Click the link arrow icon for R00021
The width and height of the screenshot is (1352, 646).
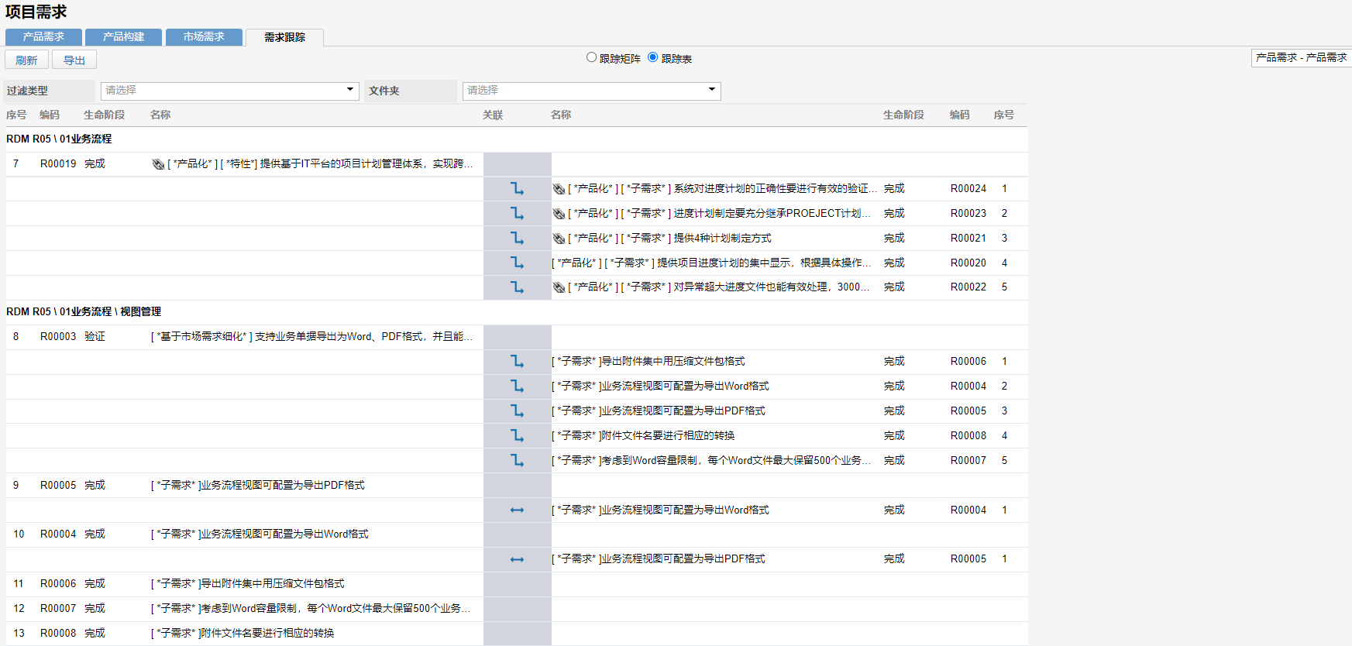pos(517,238)
